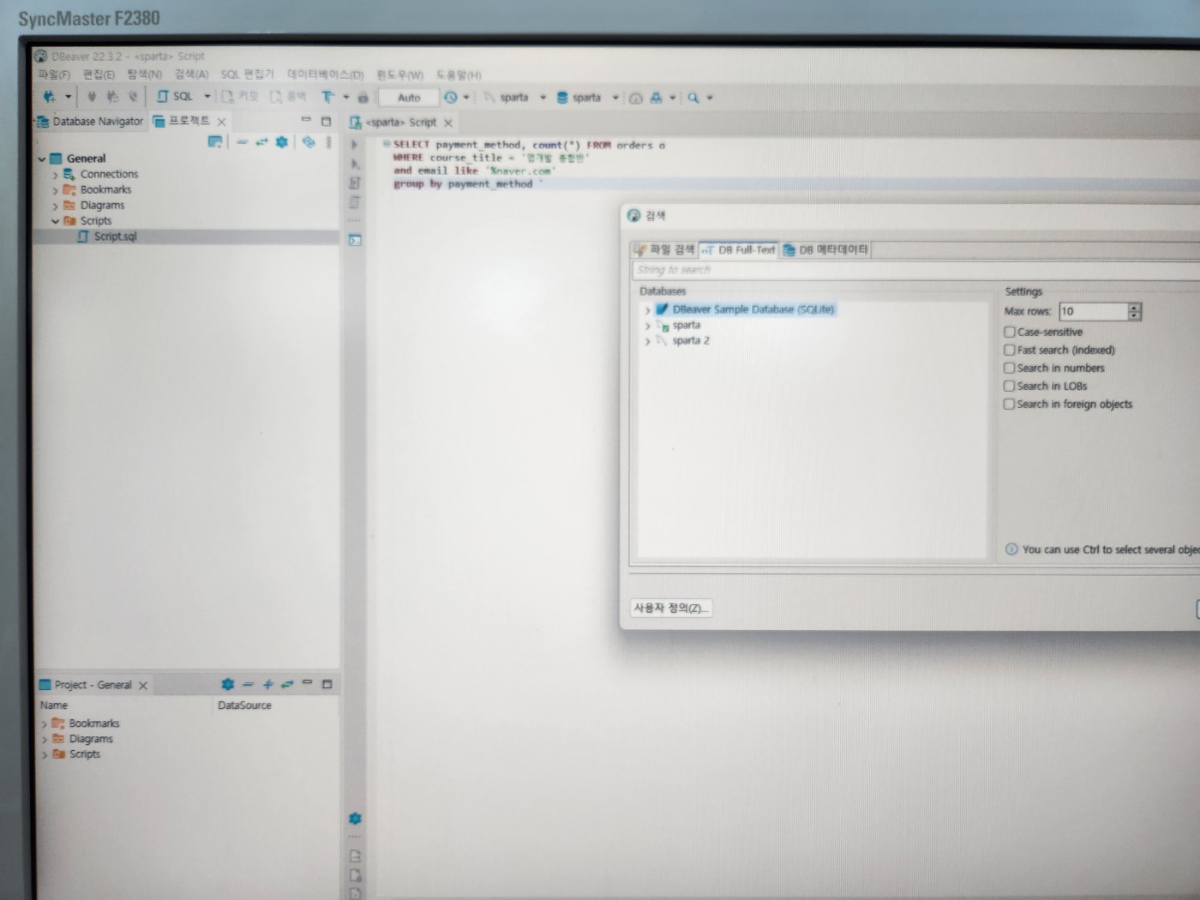
Task: Click the dashboard gauge icon in toolbar
Action: 635,98
